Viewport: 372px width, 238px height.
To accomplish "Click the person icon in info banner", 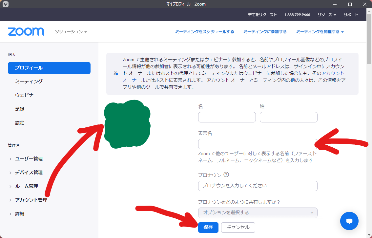I will (x=115, y=73).
